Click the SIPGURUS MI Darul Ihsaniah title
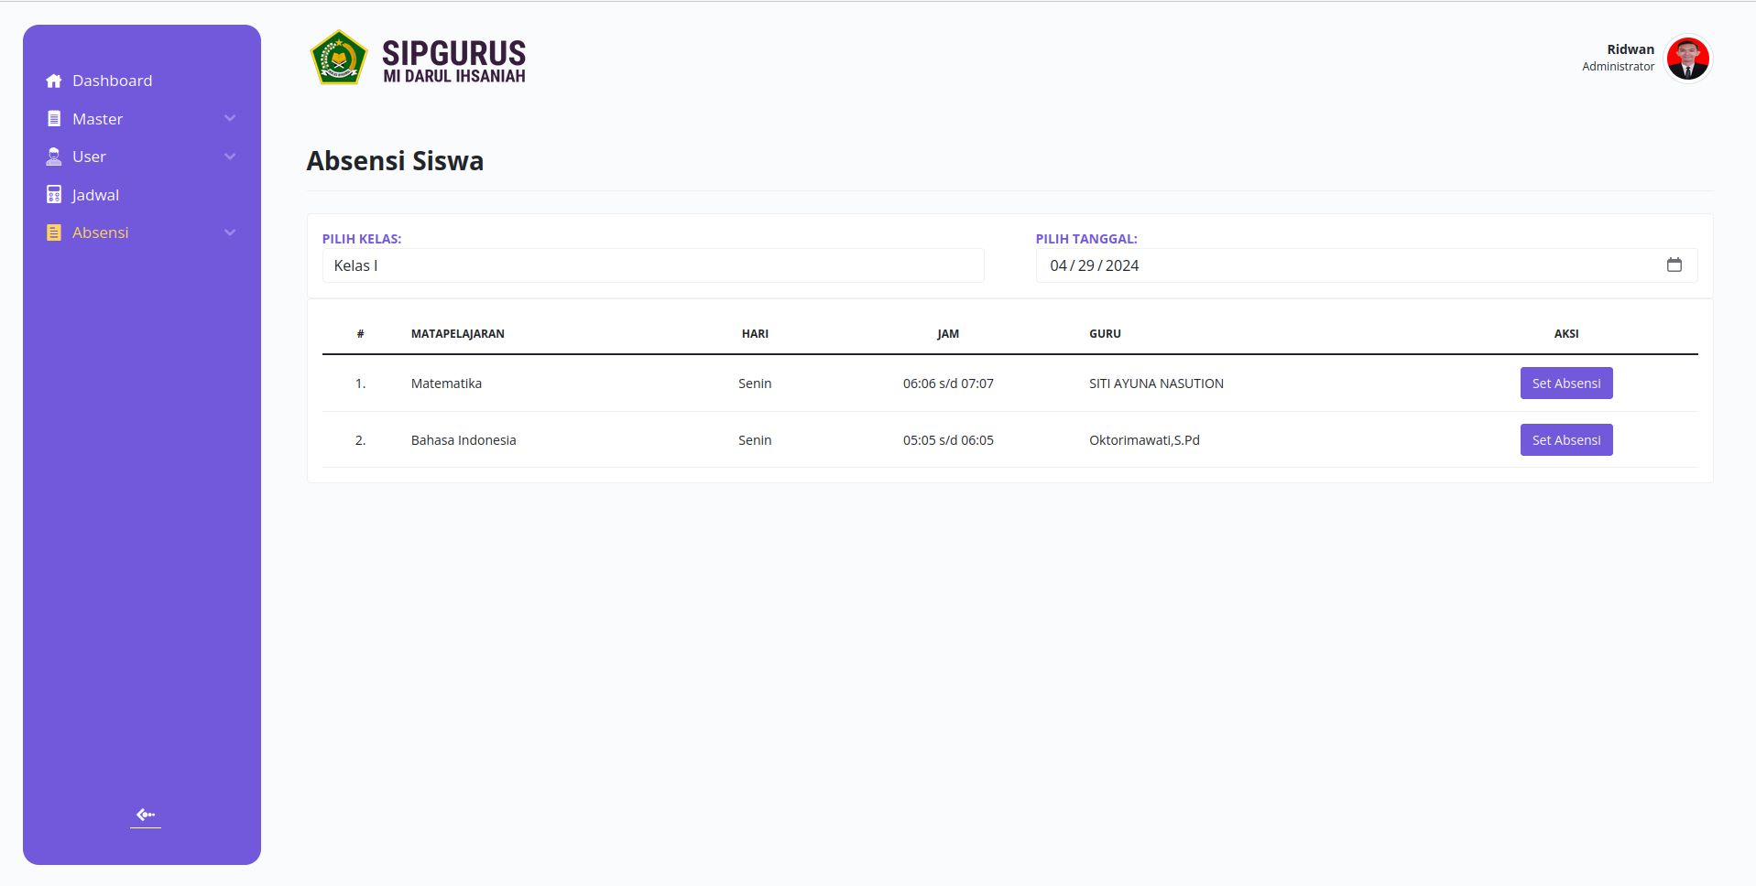Viewport: 1756px width, 886px height. click(x=454, y=60)
